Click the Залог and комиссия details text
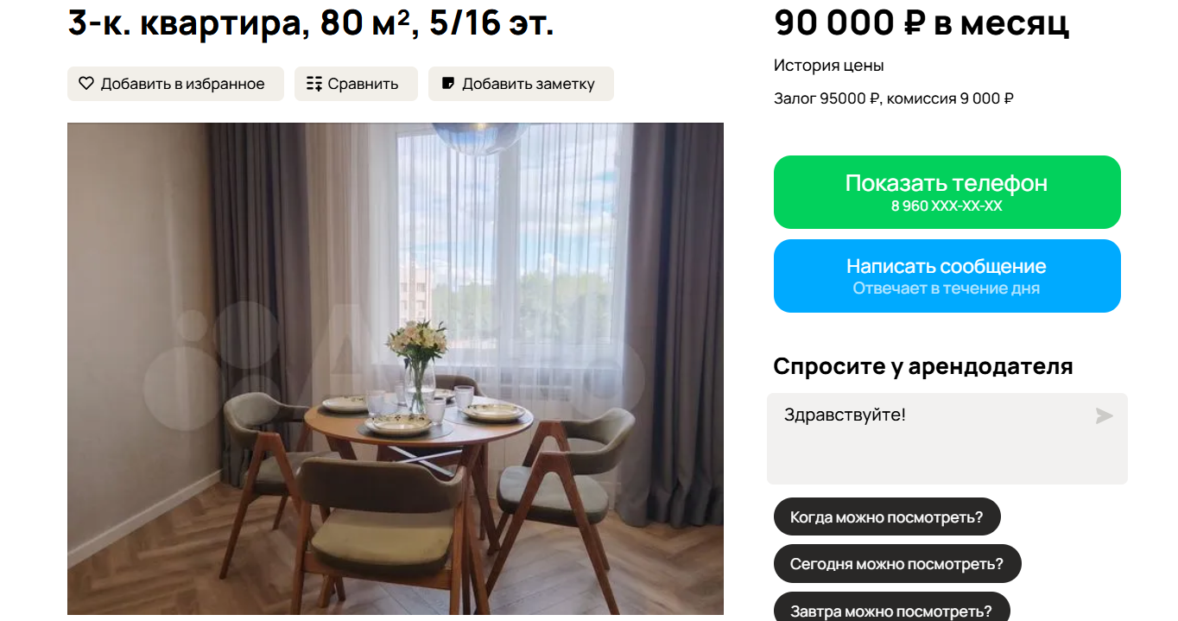 894,98
